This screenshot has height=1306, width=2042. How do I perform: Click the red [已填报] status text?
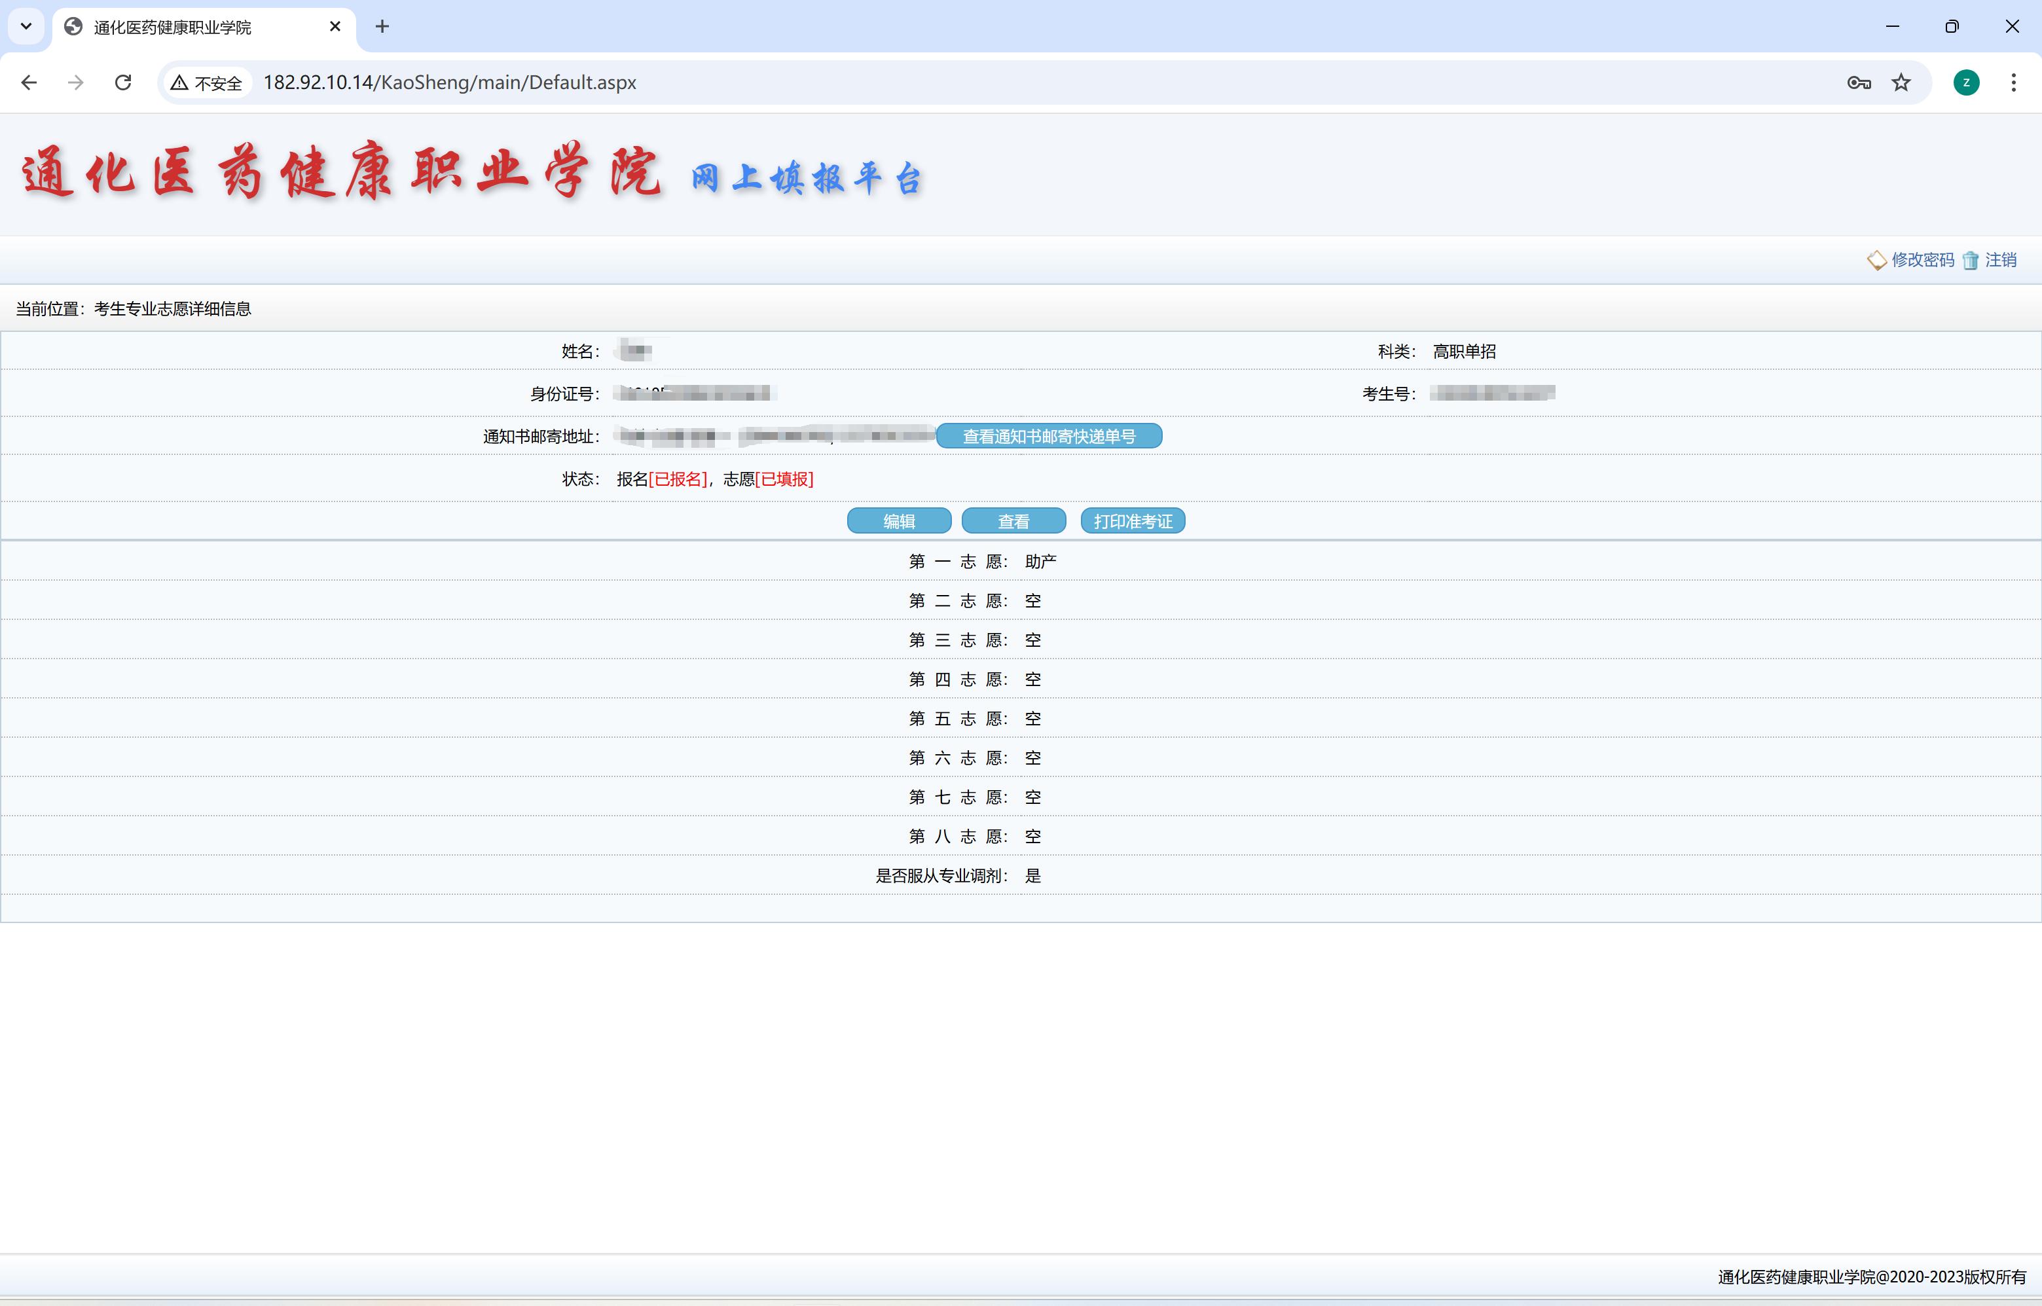[784, 479]
